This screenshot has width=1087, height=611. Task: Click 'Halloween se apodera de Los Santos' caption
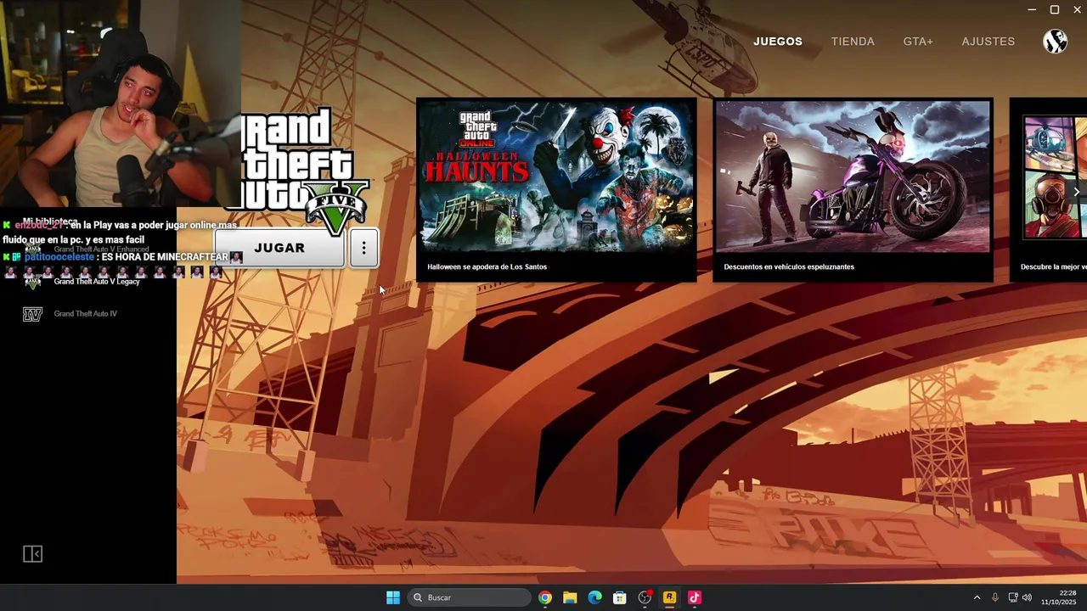click(487, 266)
